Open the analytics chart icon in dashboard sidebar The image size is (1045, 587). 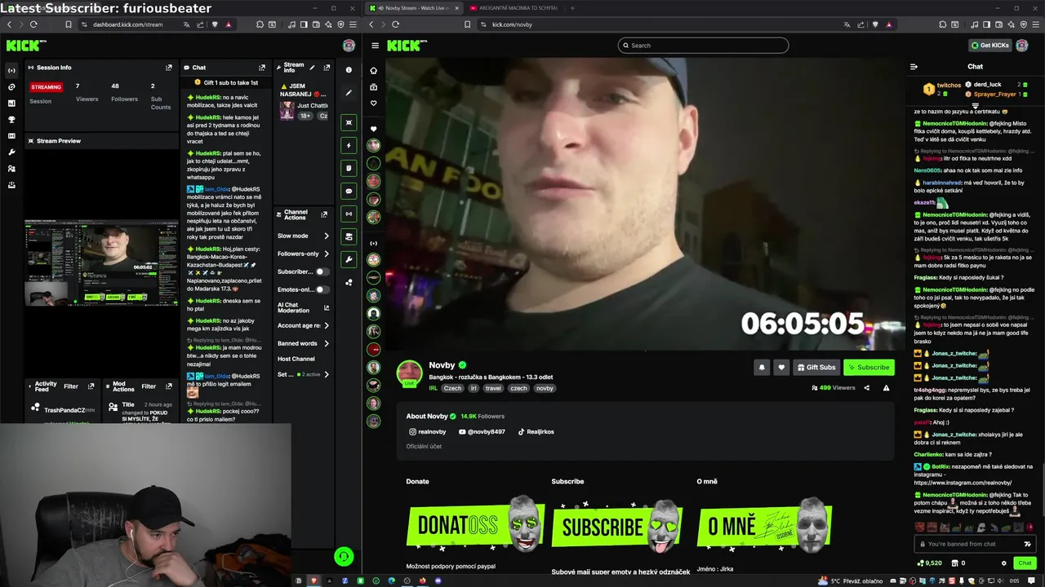click(x=11, y=104)
